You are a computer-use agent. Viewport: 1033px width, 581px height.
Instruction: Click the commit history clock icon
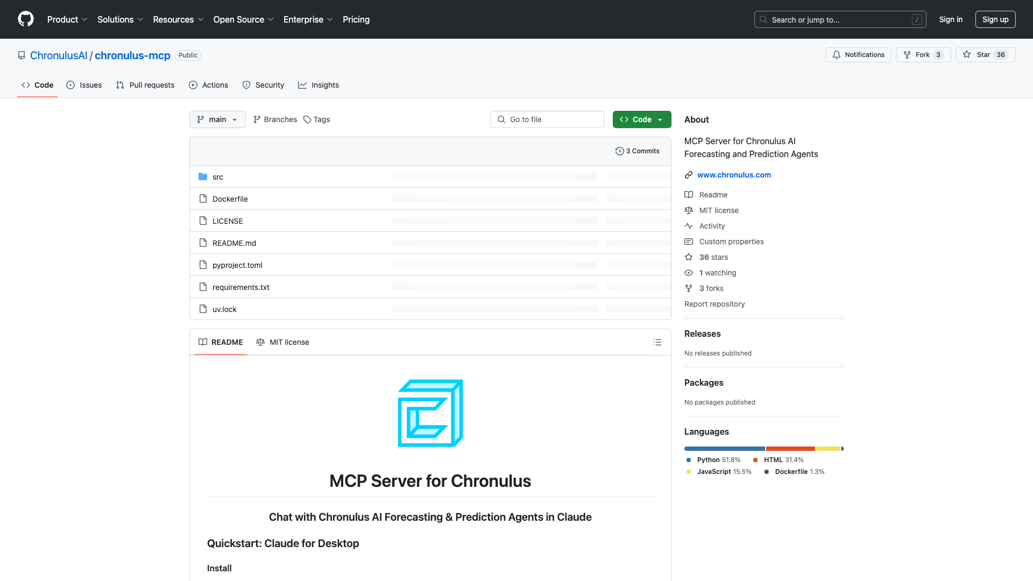click(619, 151)
